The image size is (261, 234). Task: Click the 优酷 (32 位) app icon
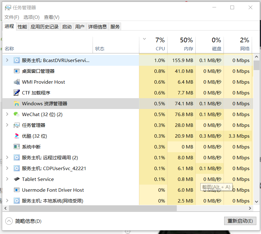tap(16, 136)
